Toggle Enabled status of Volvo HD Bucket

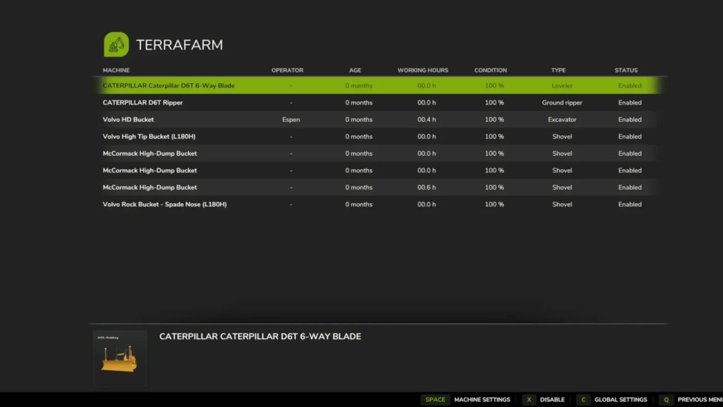click(629, 120)
